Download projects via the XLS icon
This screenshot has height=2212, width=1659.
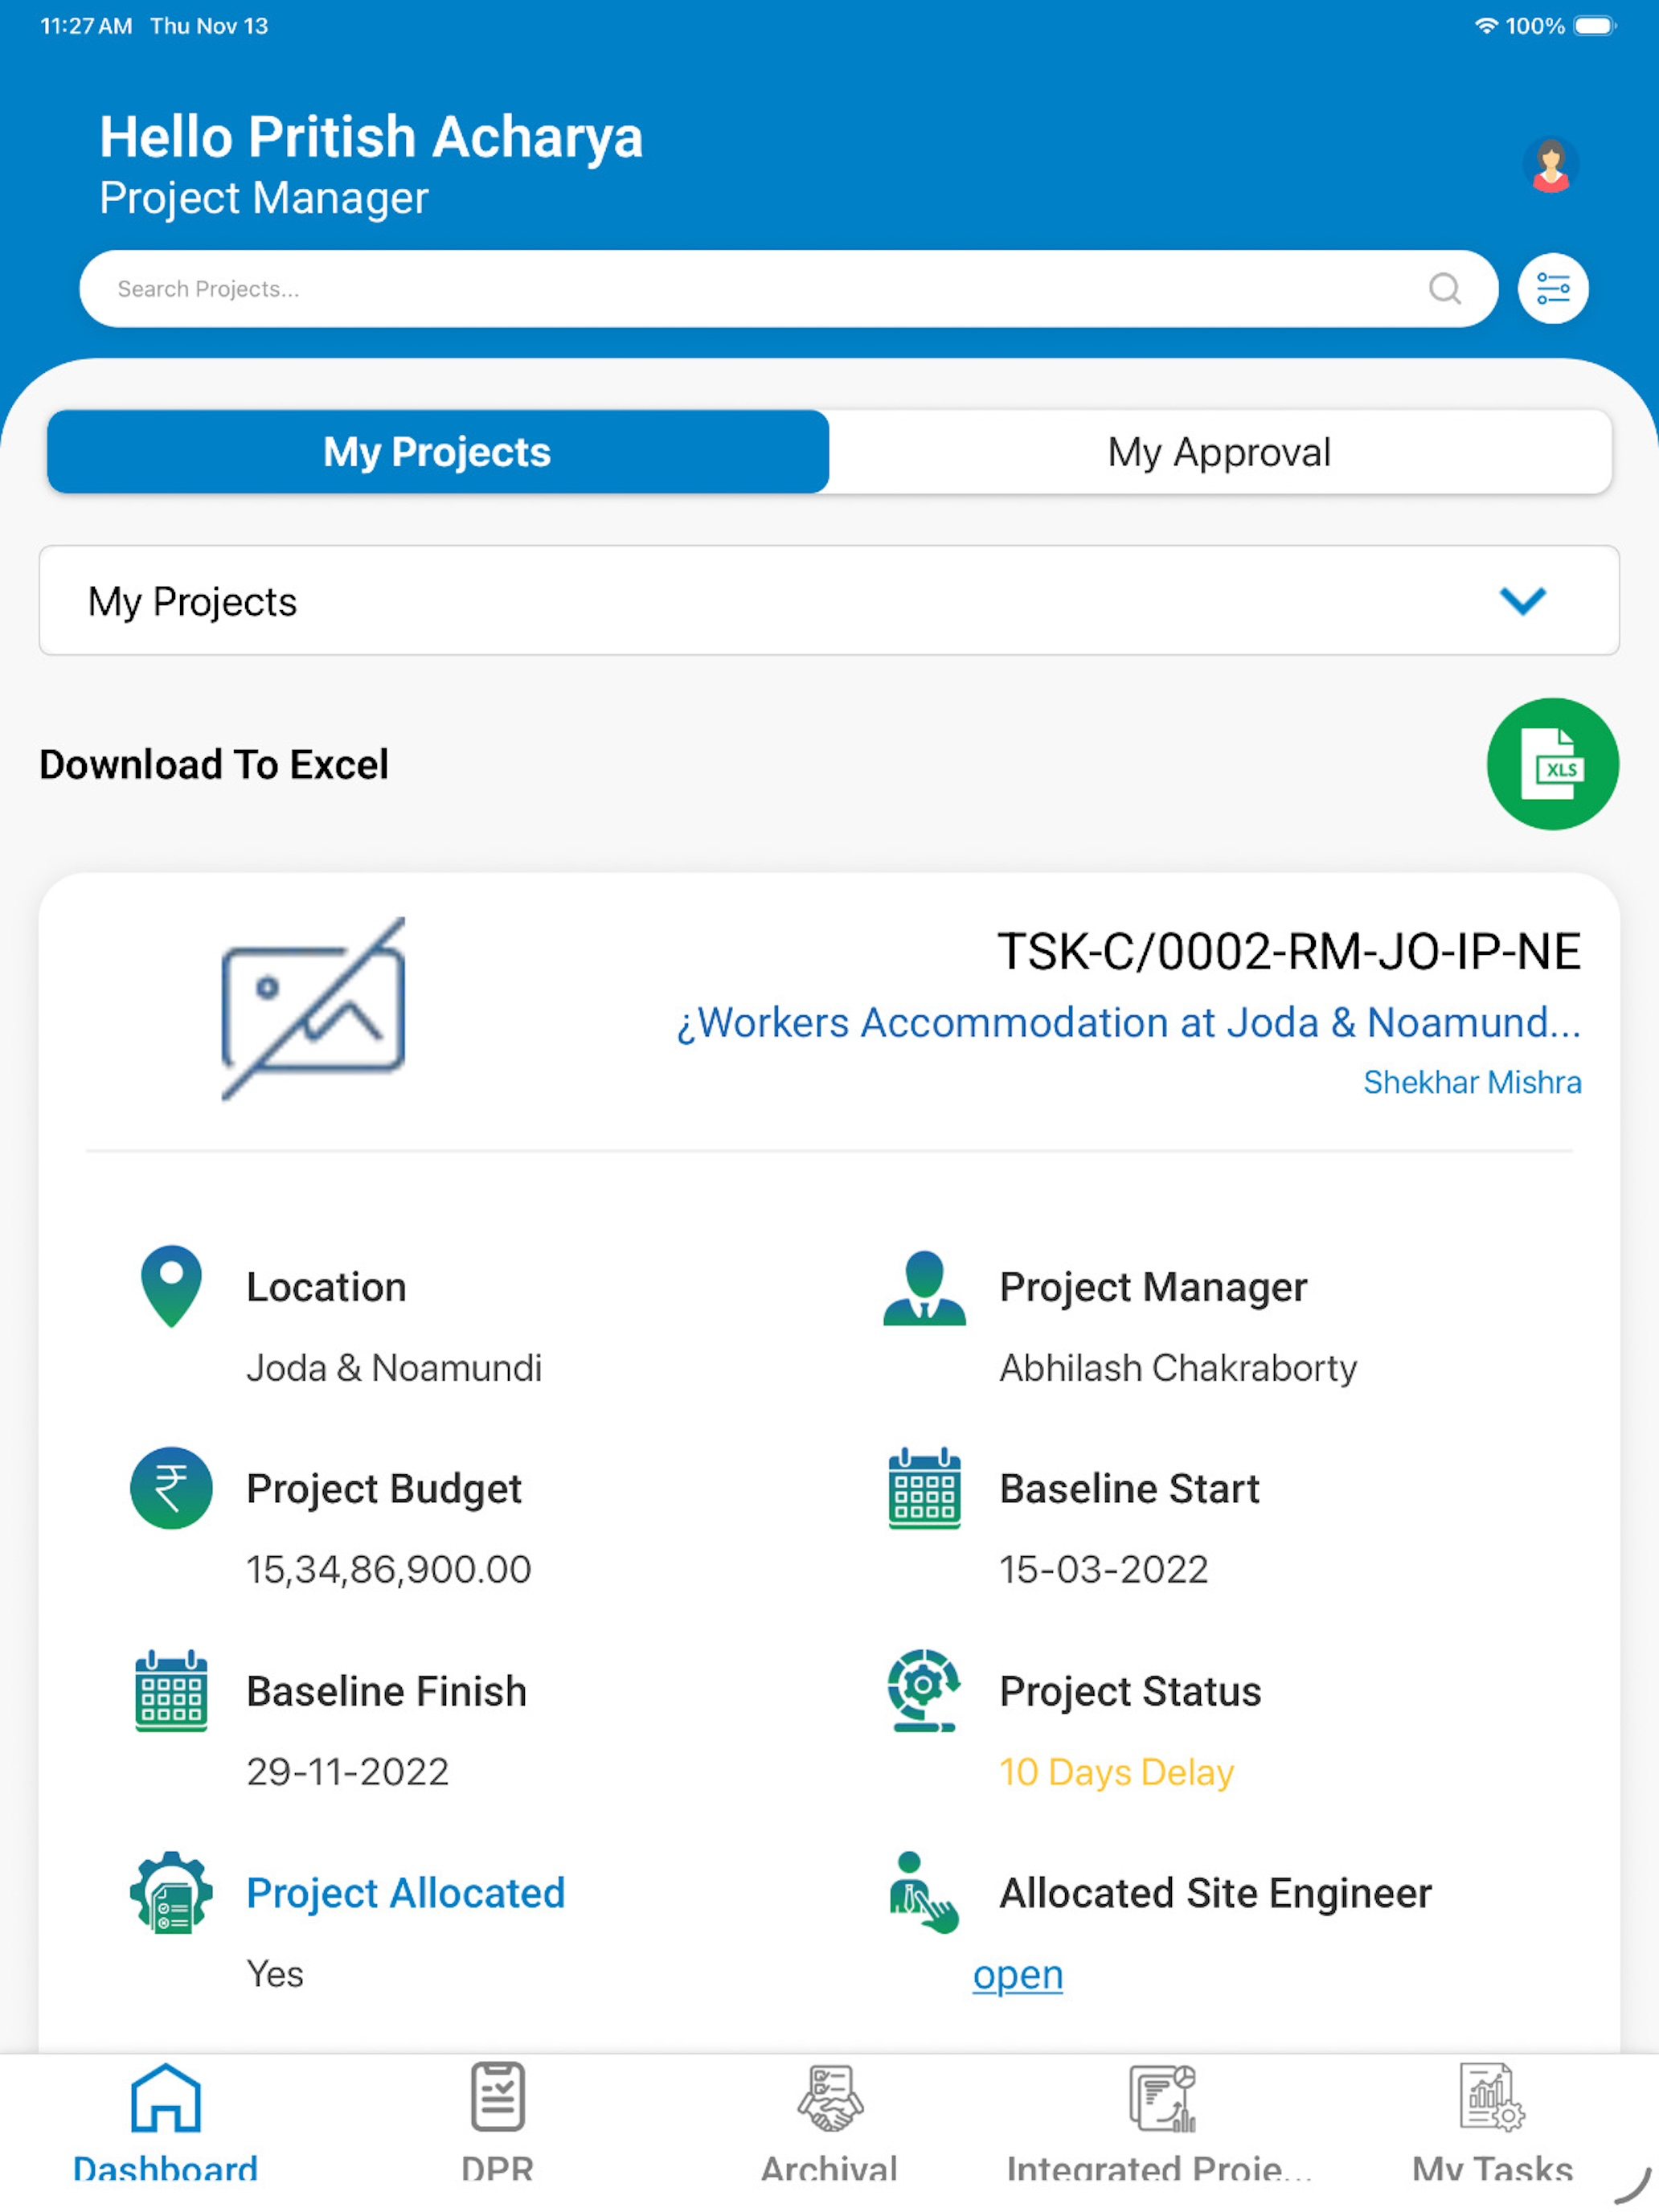pos(1552,764)
